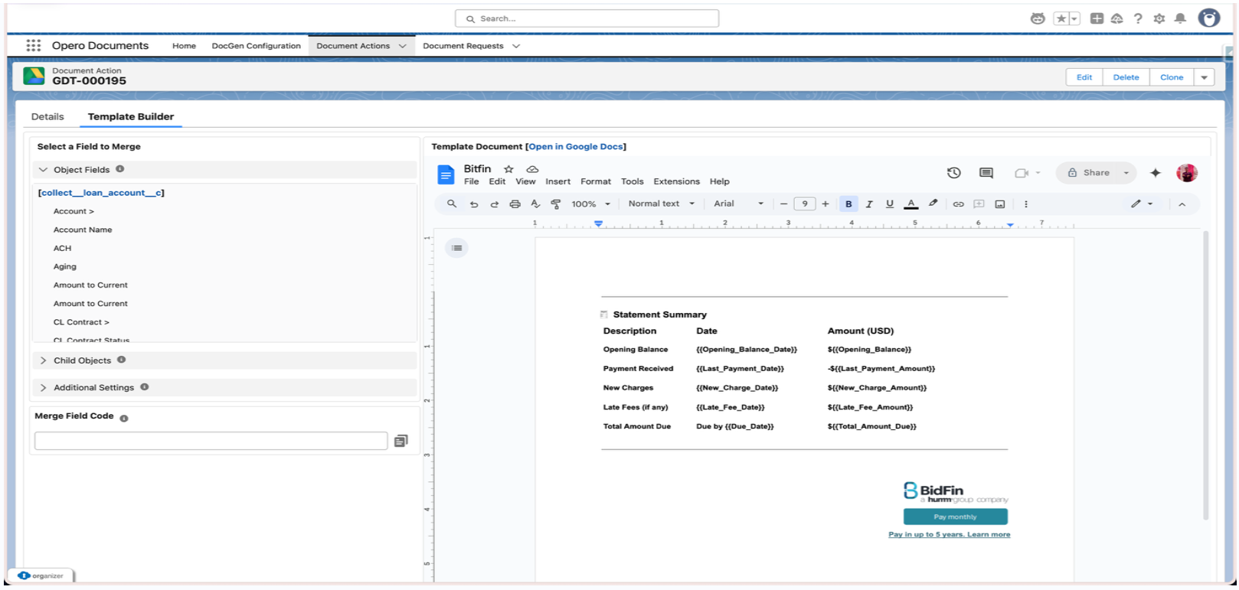Open the app launcher grid icon
1239x590 pixels.
click(x=34, y=46)
